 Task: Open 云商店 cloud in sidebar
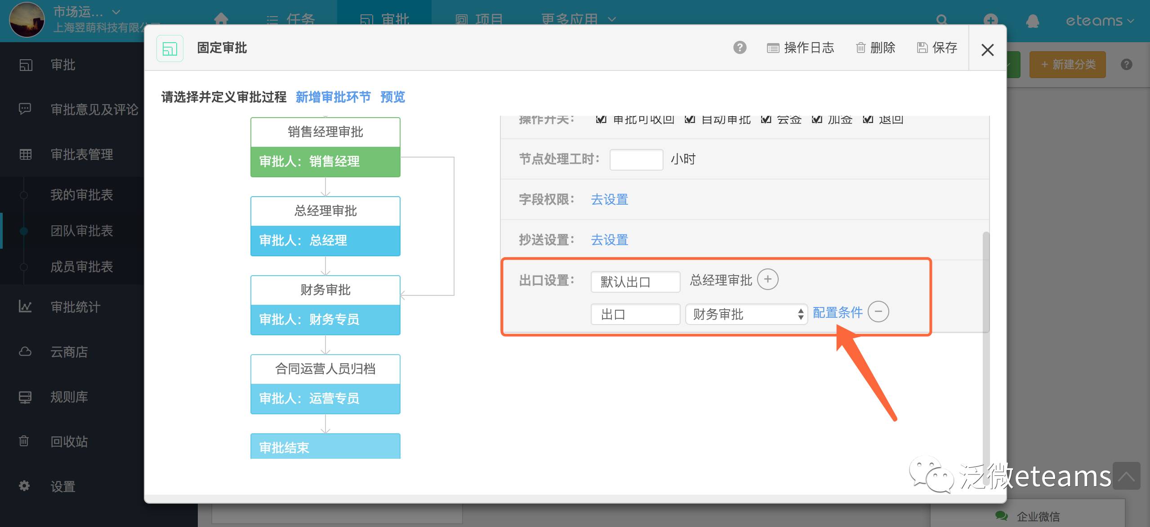click(x=69, y=352)
